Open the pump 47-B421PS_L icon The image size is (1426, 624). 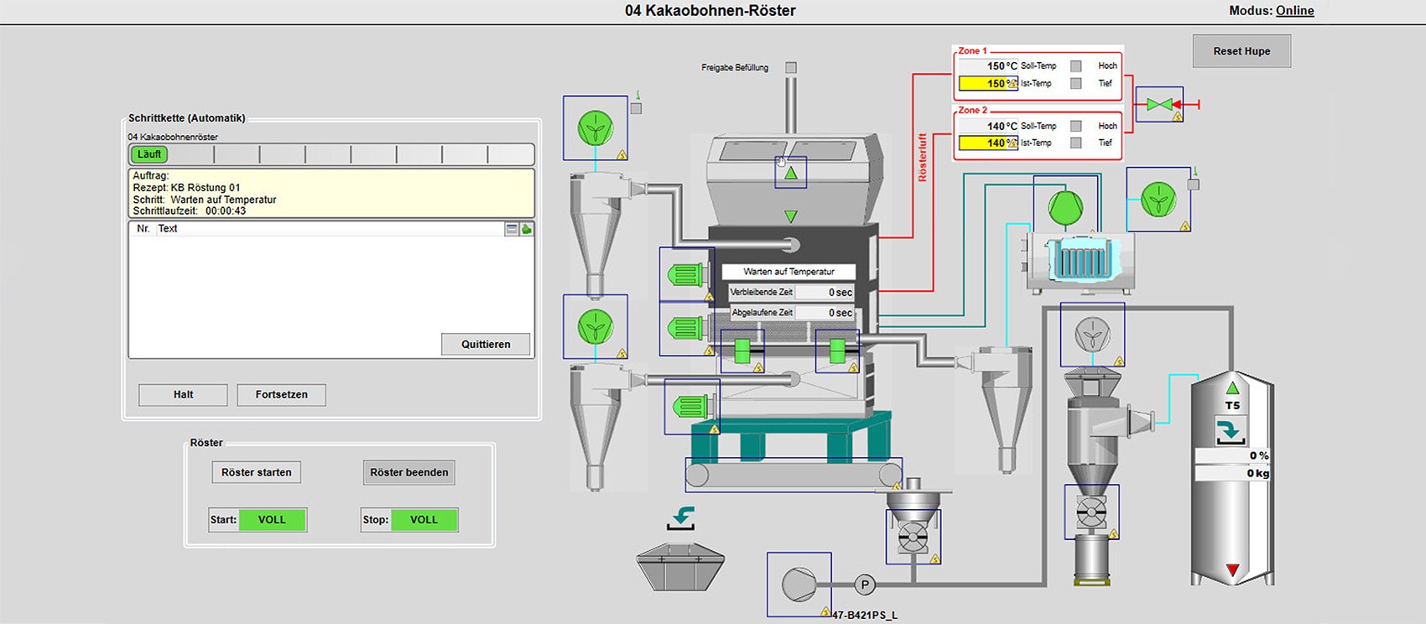(799, 584)
